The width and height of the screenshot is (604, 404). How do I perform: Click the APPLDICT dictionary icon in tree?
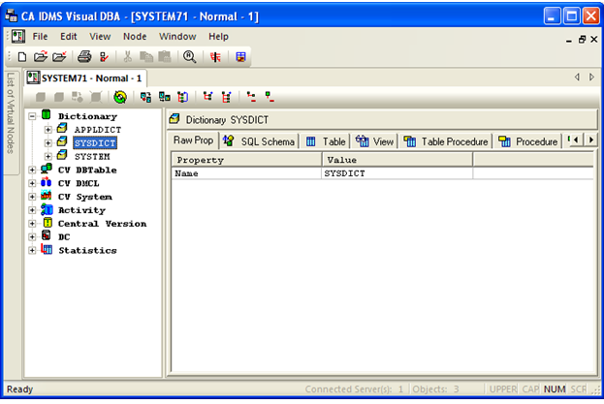[x=62, y=128]
